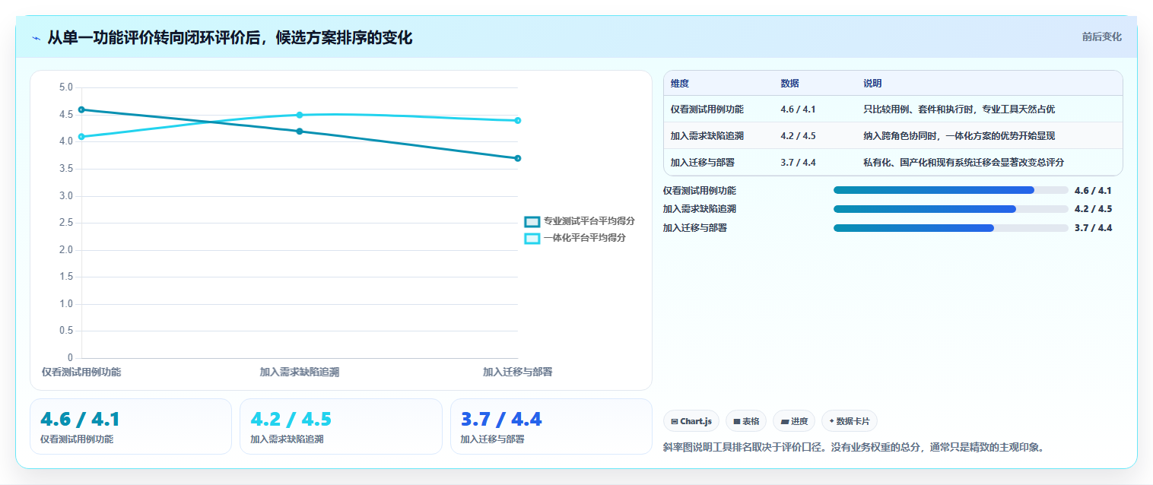
Task: Click x-axis label 加入迁移与部署
Action: [518, 372]
